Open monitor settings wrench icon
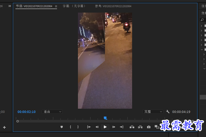 pyautogui.click(x=168, y=112)
